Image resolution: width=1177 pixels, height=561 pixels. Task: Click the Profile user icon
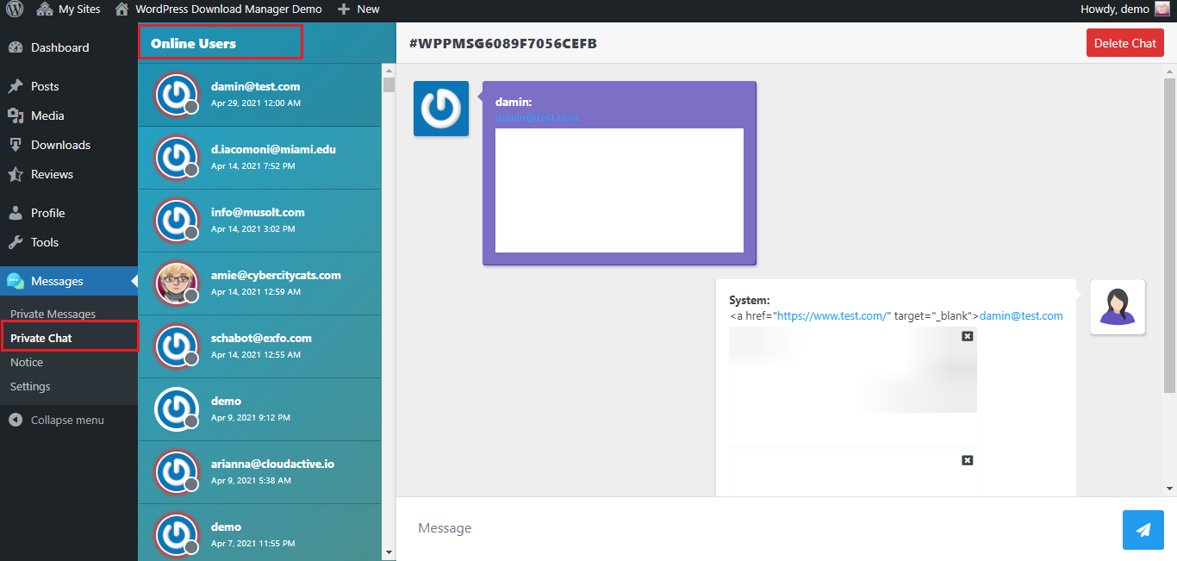pos(17,213)
